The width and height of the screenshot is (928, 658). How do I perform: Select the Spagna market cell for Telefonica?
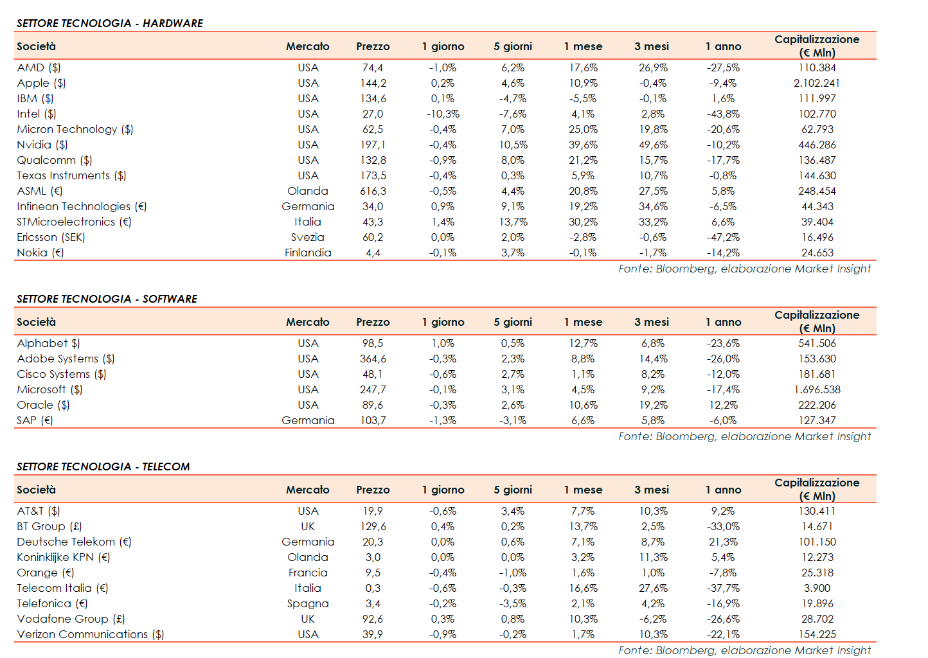point(308,603)
